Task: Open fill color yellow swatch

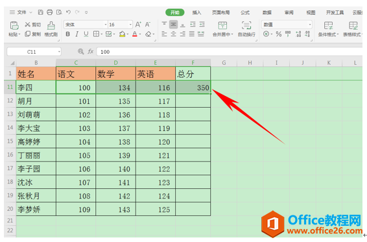Action: [x=122, y=34]
